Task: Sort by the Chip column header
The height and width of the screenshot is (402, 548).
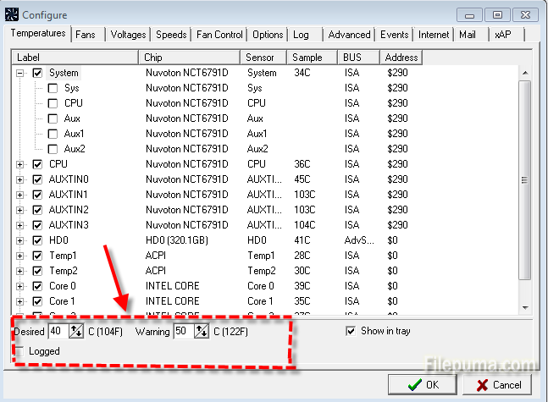Action: coord(190,58)
